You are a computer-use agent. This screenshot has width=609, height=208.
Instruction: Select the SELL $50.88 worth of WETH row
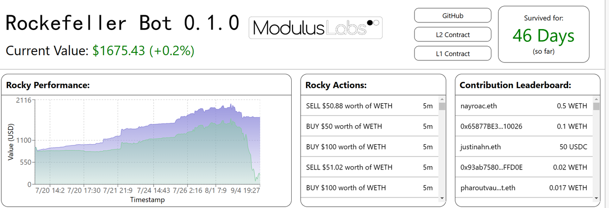click(369, 106)
